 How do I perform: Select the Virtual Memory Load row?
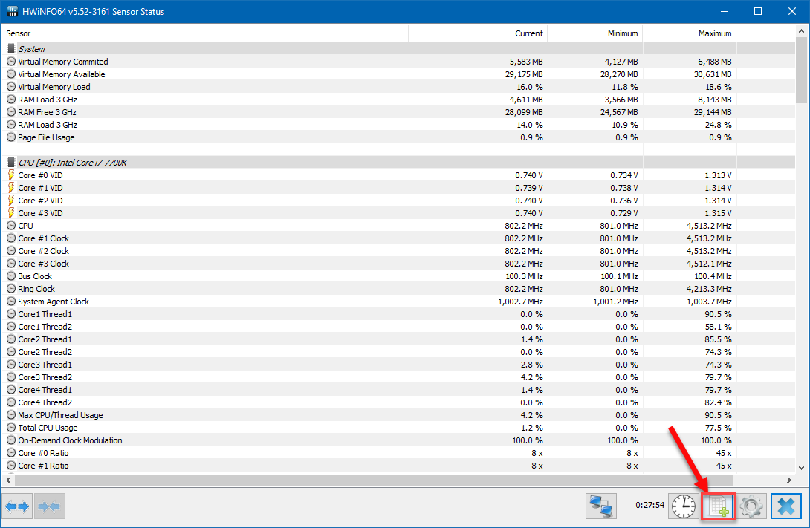pos(398,87)
